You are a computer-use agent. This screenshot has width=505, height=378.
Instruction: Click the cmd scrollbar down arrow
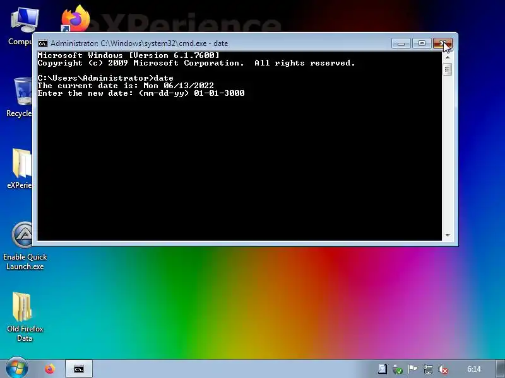point(448,235)
